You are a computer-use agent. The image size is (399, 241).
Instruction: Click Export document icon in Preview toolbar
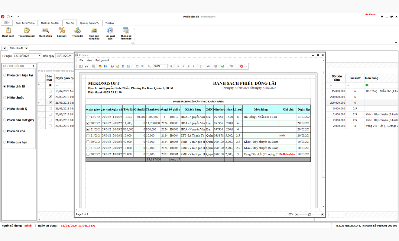tap(222, 66)
